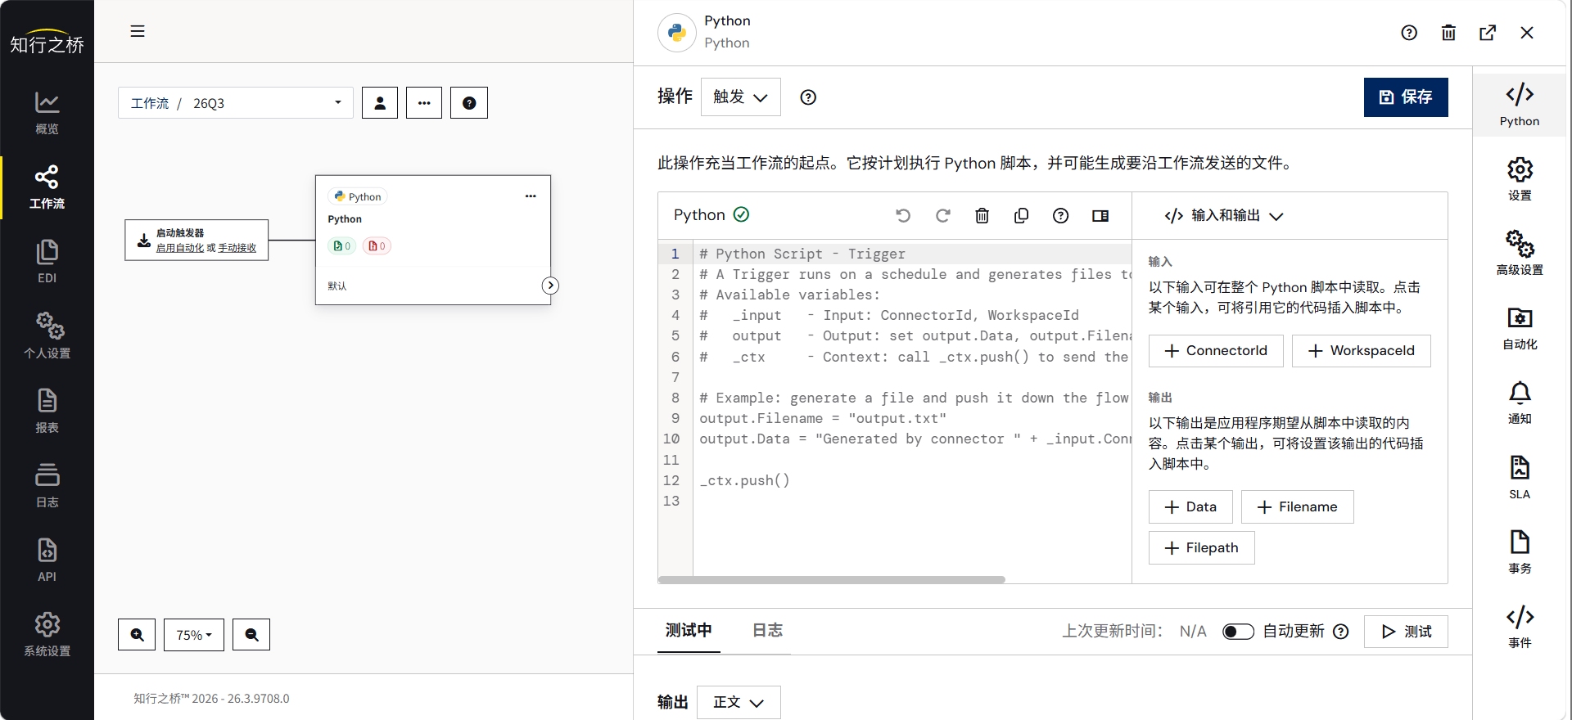
Task: Click the 启用自动化 link
Action: pos(179,248)
